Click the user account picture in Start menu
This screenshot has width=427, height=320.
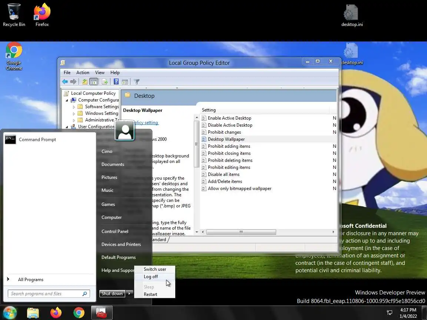(x=125, y=131)
